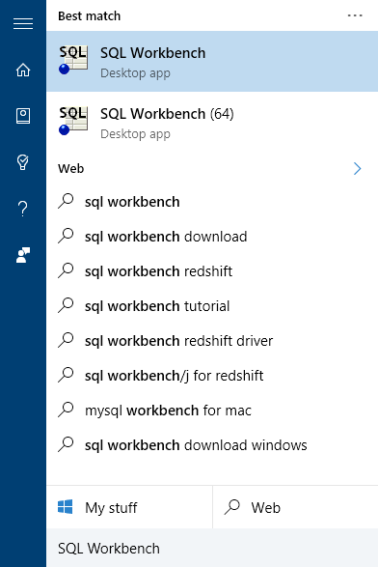The height and width of the screenshot is (567, 378).
Task: Select "sql workbench tutorial" suggestion
Action: click(x=212, y=306)
